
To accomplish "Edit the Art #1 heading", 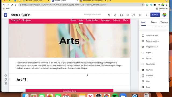I will (21, 79).
